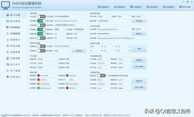194x117 pixels.
Task: Switch to 曲线监控 in top navigation
Action: 152,7
